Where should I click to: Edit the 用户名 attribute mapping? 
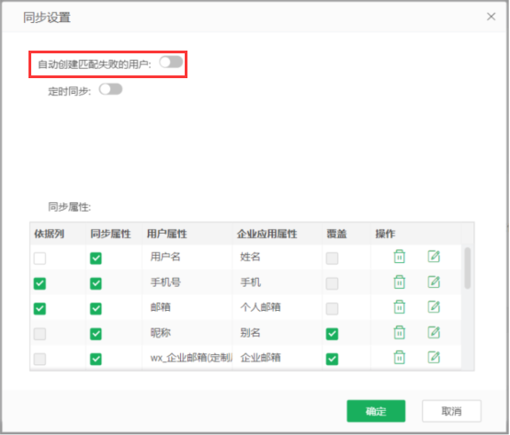point(434,257)
